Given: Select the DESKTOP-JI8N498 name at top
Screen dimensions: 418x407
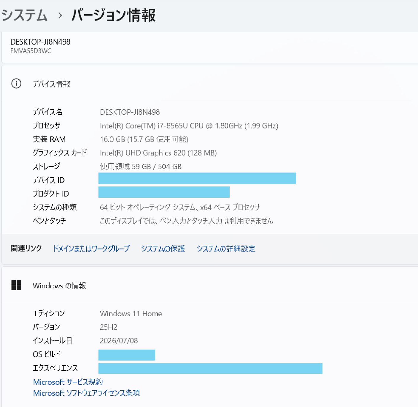Looking at the screenshot, I should click(x=40, y=42).
